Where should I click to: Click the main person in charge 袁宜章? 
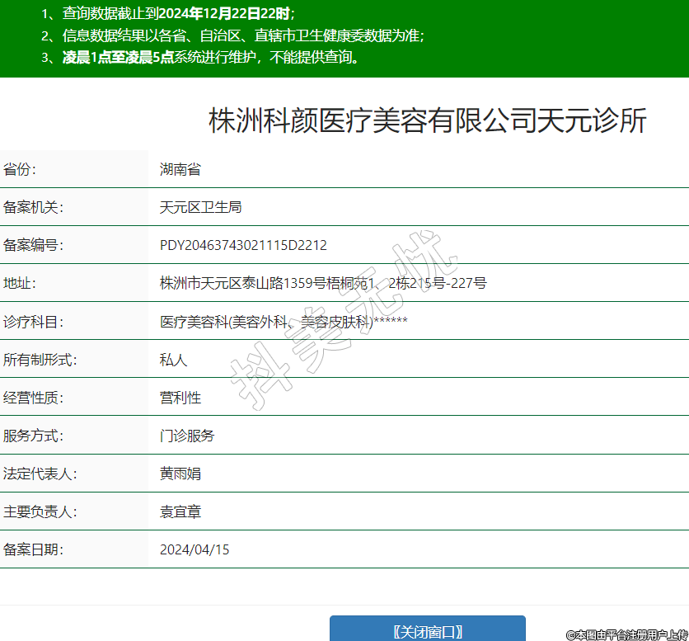tap(180, 511)
